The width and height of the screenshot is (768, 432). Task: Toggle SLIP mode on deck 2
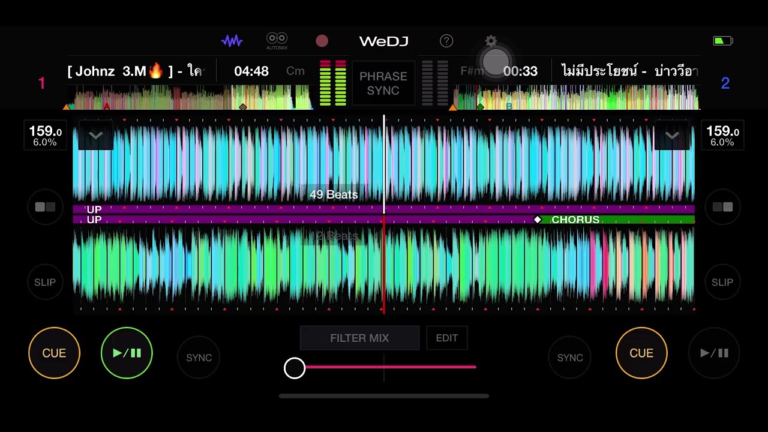click(x=722, y=282)
